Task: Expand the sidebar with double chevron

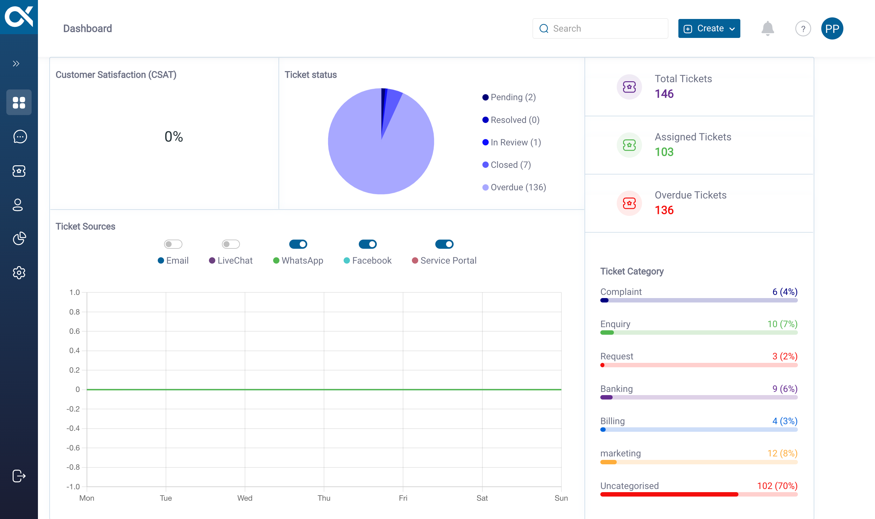Action: pyautogui.click(x=16, y=64)
